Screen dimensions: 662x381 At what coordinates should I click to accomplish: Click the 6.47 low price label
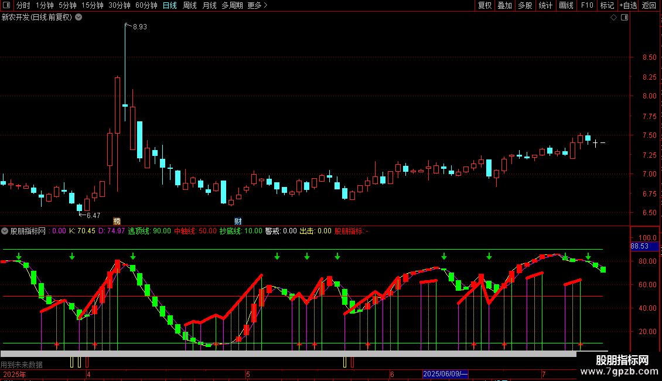93,216
